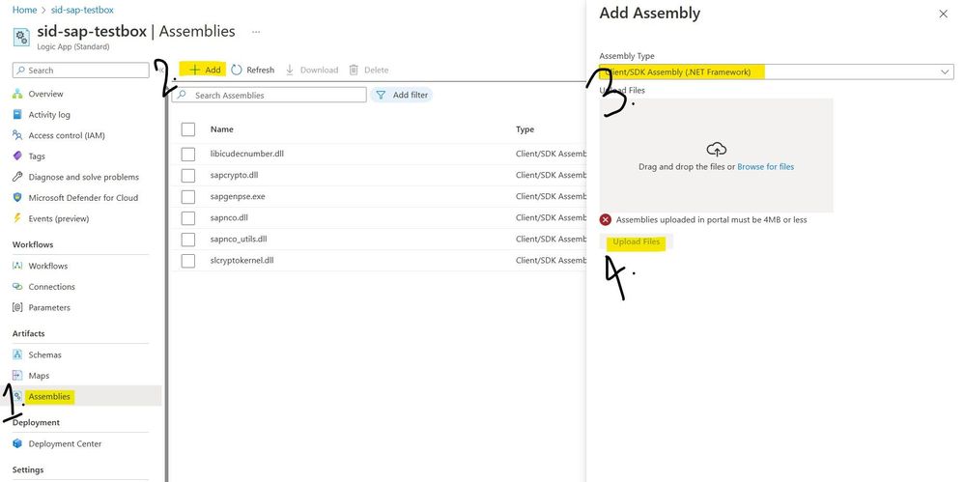This screenshot has height=482, width=965.
Task: Check the sapgenpse.exe row checkbox
Action: click(x=188, y=196)
